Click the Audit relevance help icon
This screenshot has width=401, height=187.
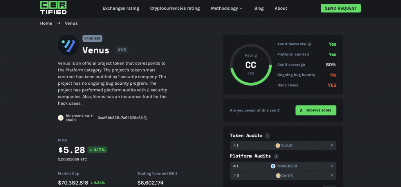click(309, 44)
